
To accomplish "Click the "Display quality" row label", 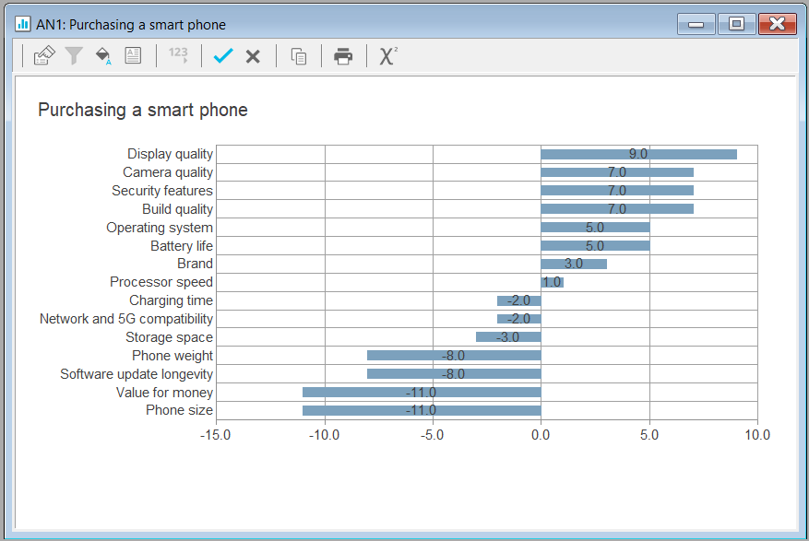I will pos(171,154).
